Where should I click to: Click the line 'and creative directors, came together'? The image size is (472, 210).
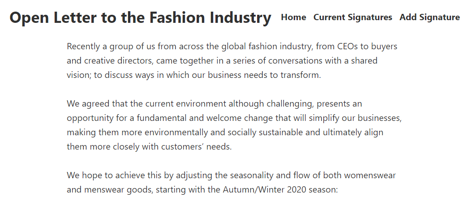pyautogui.click(x=222, y=61)
